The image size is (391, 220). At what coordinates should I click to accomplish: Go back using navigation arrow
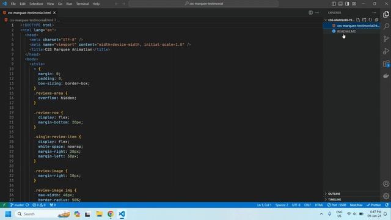116,4
